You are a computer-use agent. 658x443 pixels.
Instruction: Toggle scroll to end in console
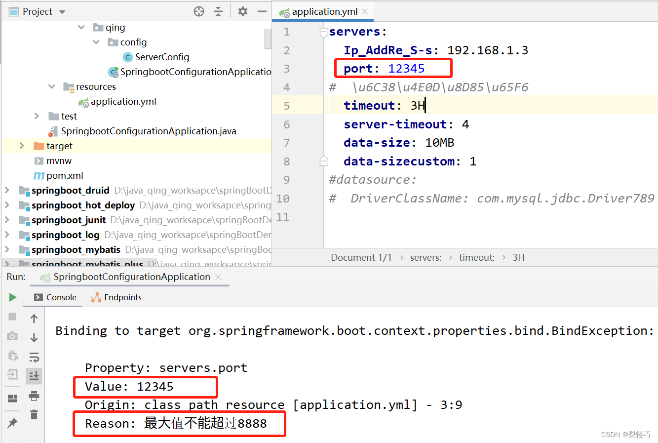point(34,375)
